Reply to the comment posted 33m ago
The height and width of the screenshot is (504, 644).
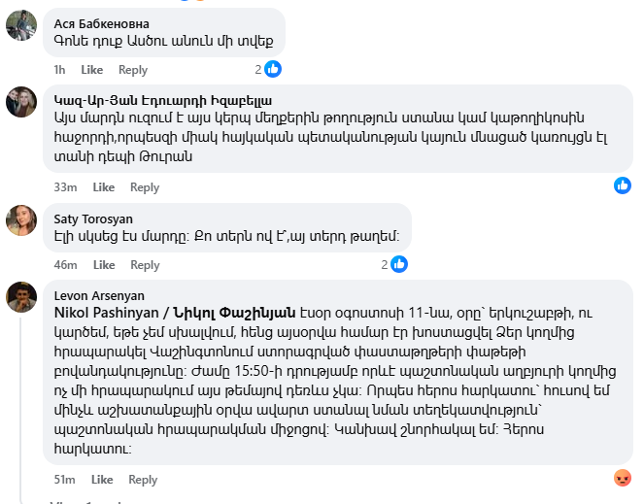(x=145, y=187)
